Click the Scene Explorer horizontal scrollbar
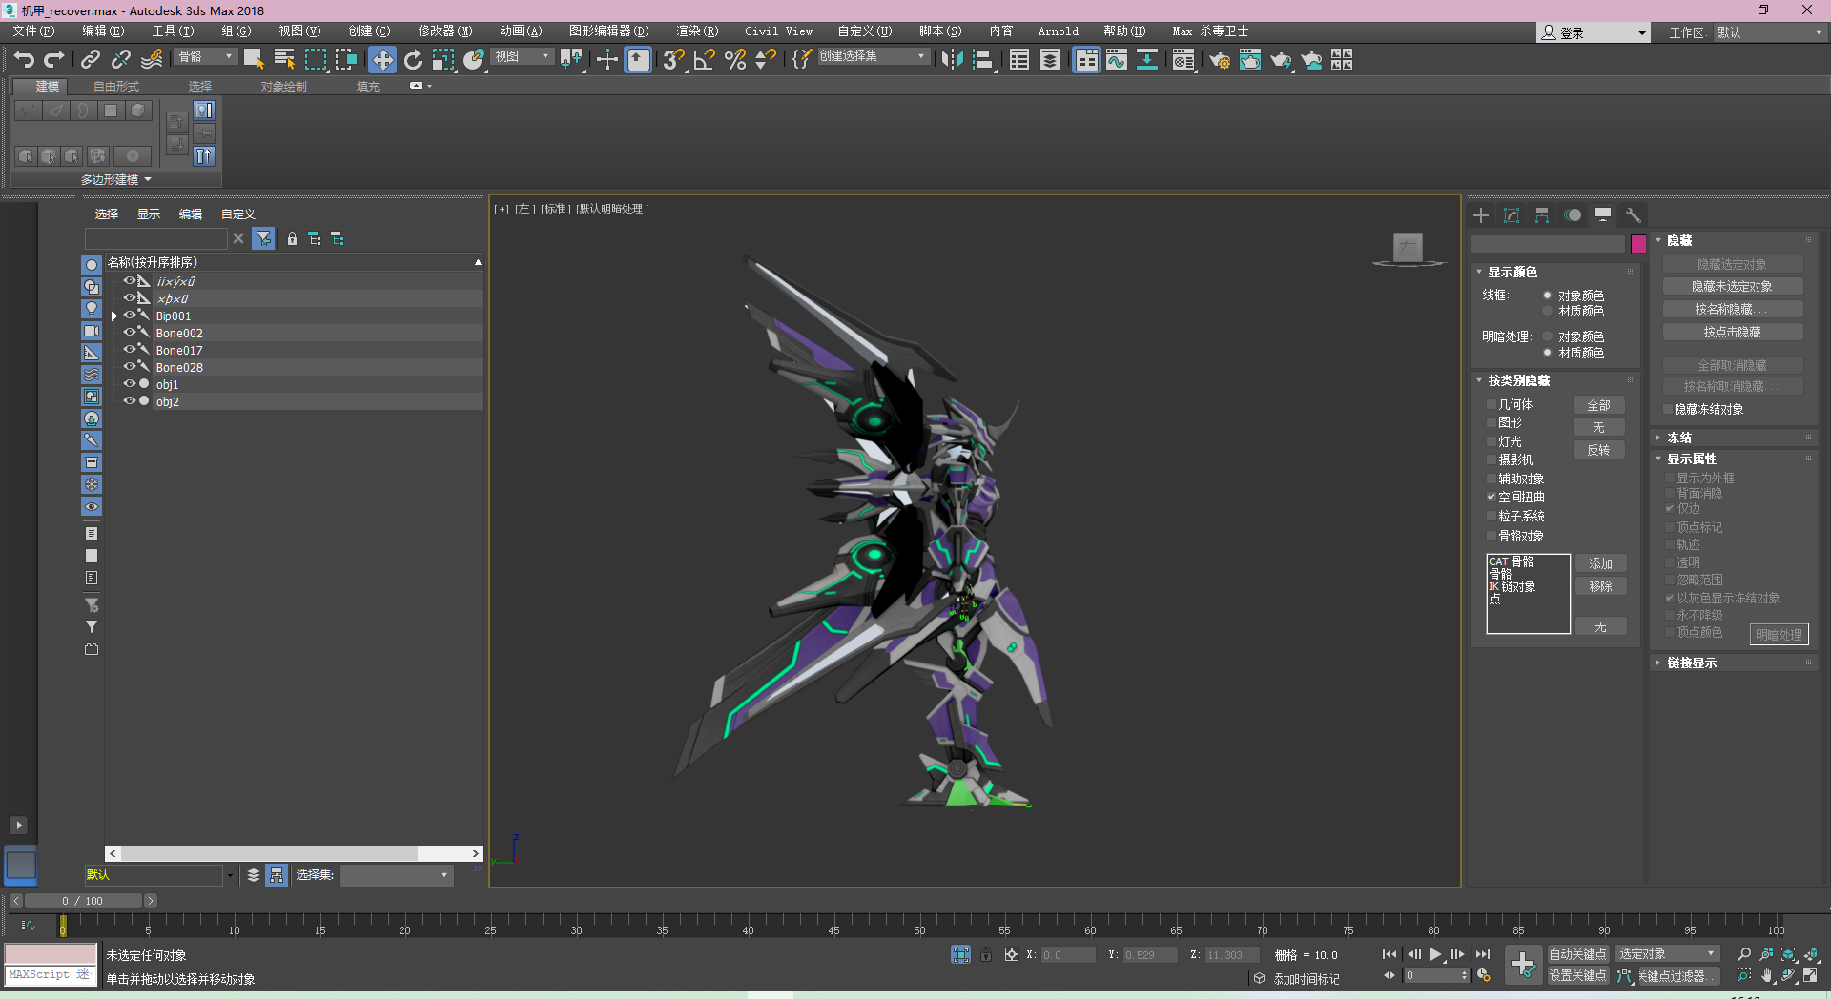 point(294,853)
